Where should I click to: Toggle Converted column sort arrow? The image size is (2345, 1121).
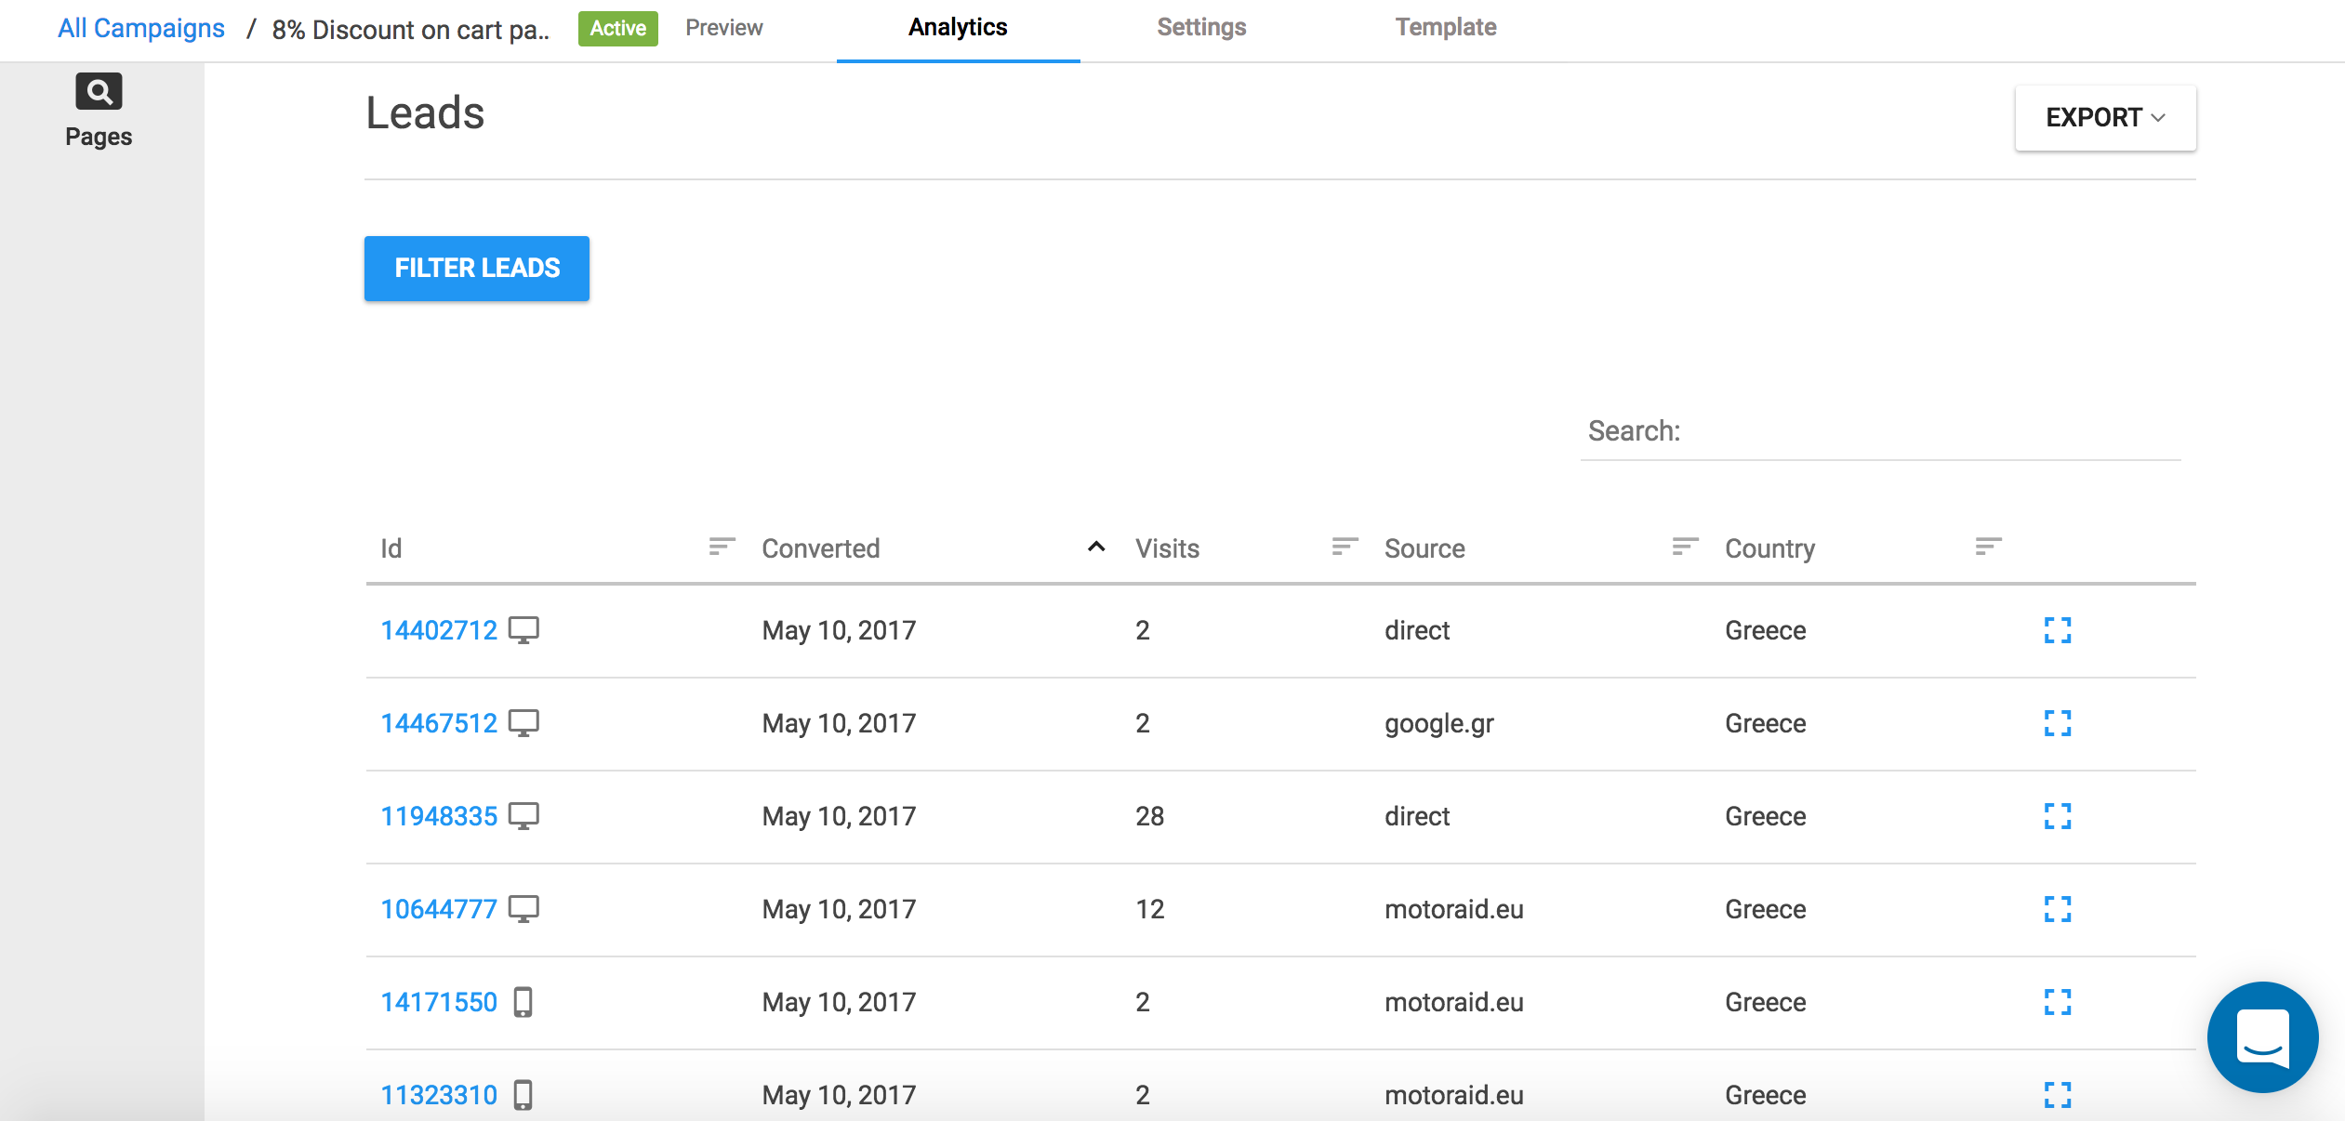[x=1096, y=547]
